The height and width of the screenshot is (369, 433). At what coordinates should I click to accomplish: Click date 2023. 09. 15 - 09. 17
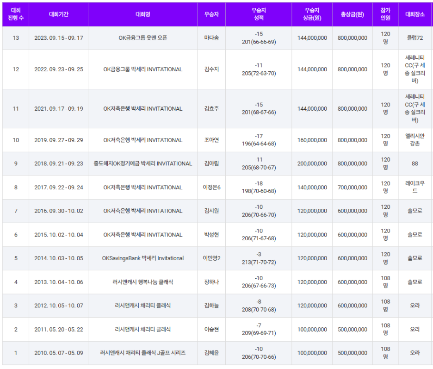(59, 38)
